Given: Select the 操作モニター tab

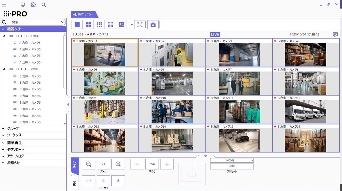Looking at the screenshot, I should (85, 14).
